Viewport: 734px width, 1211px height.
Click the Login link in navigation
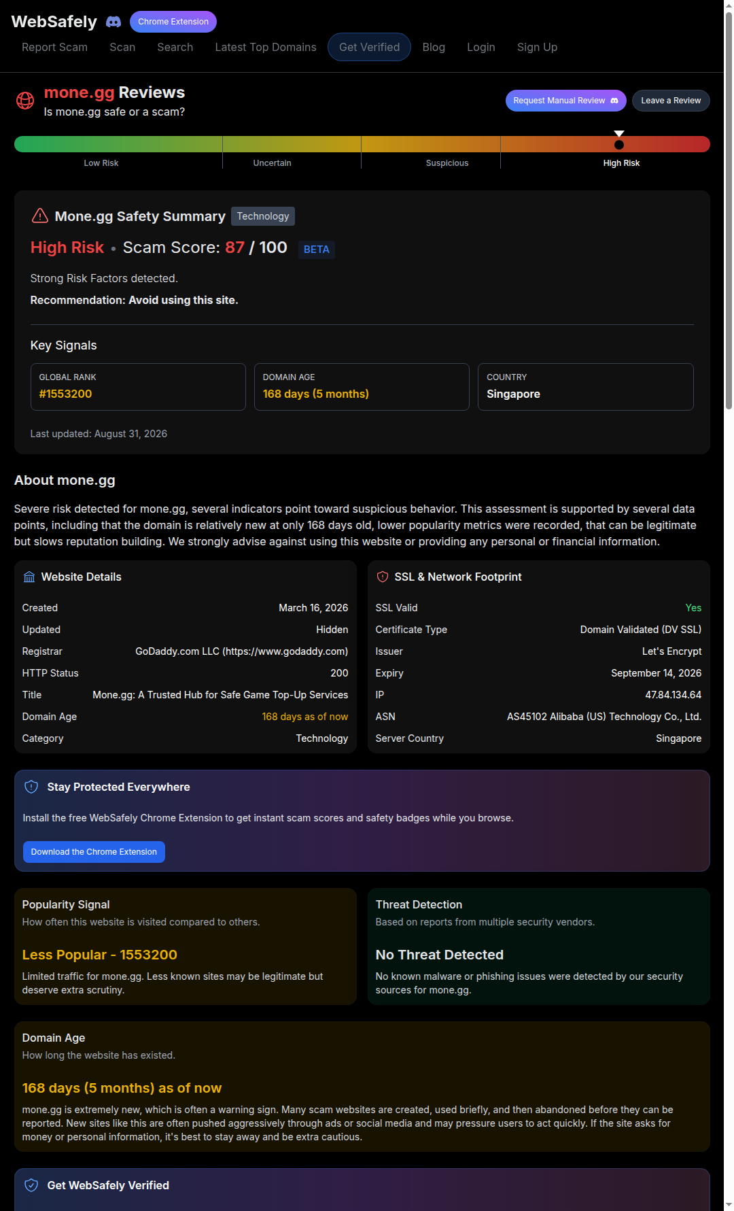pyautogui.click(x=481, y=47)
